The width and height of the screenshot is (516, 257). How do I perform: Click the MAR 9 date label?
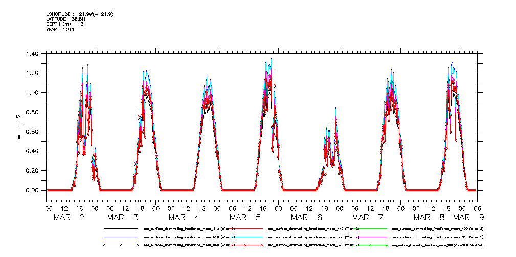(468, 217)
